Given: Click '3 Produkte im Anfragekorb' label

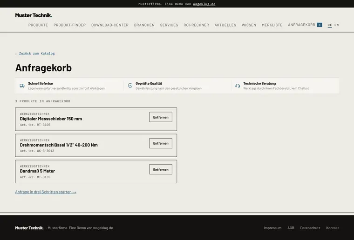Looking at the screenshot, I should pyautogui.click(x=43, y=101).
